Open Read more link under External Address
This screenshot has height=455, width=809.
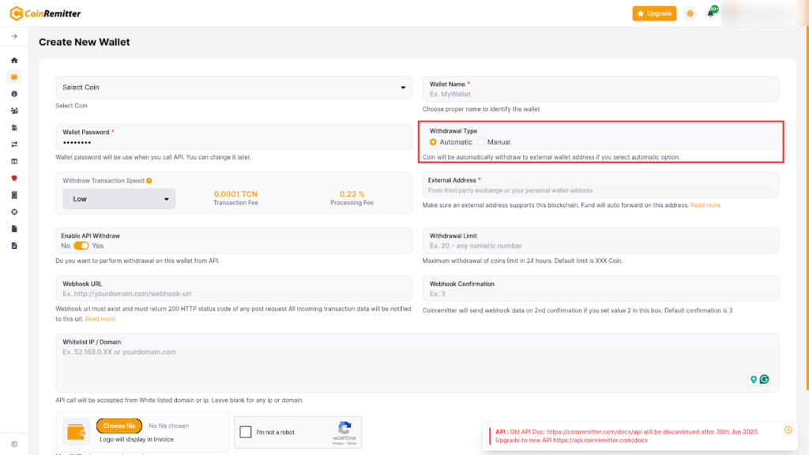click(706, 205)
